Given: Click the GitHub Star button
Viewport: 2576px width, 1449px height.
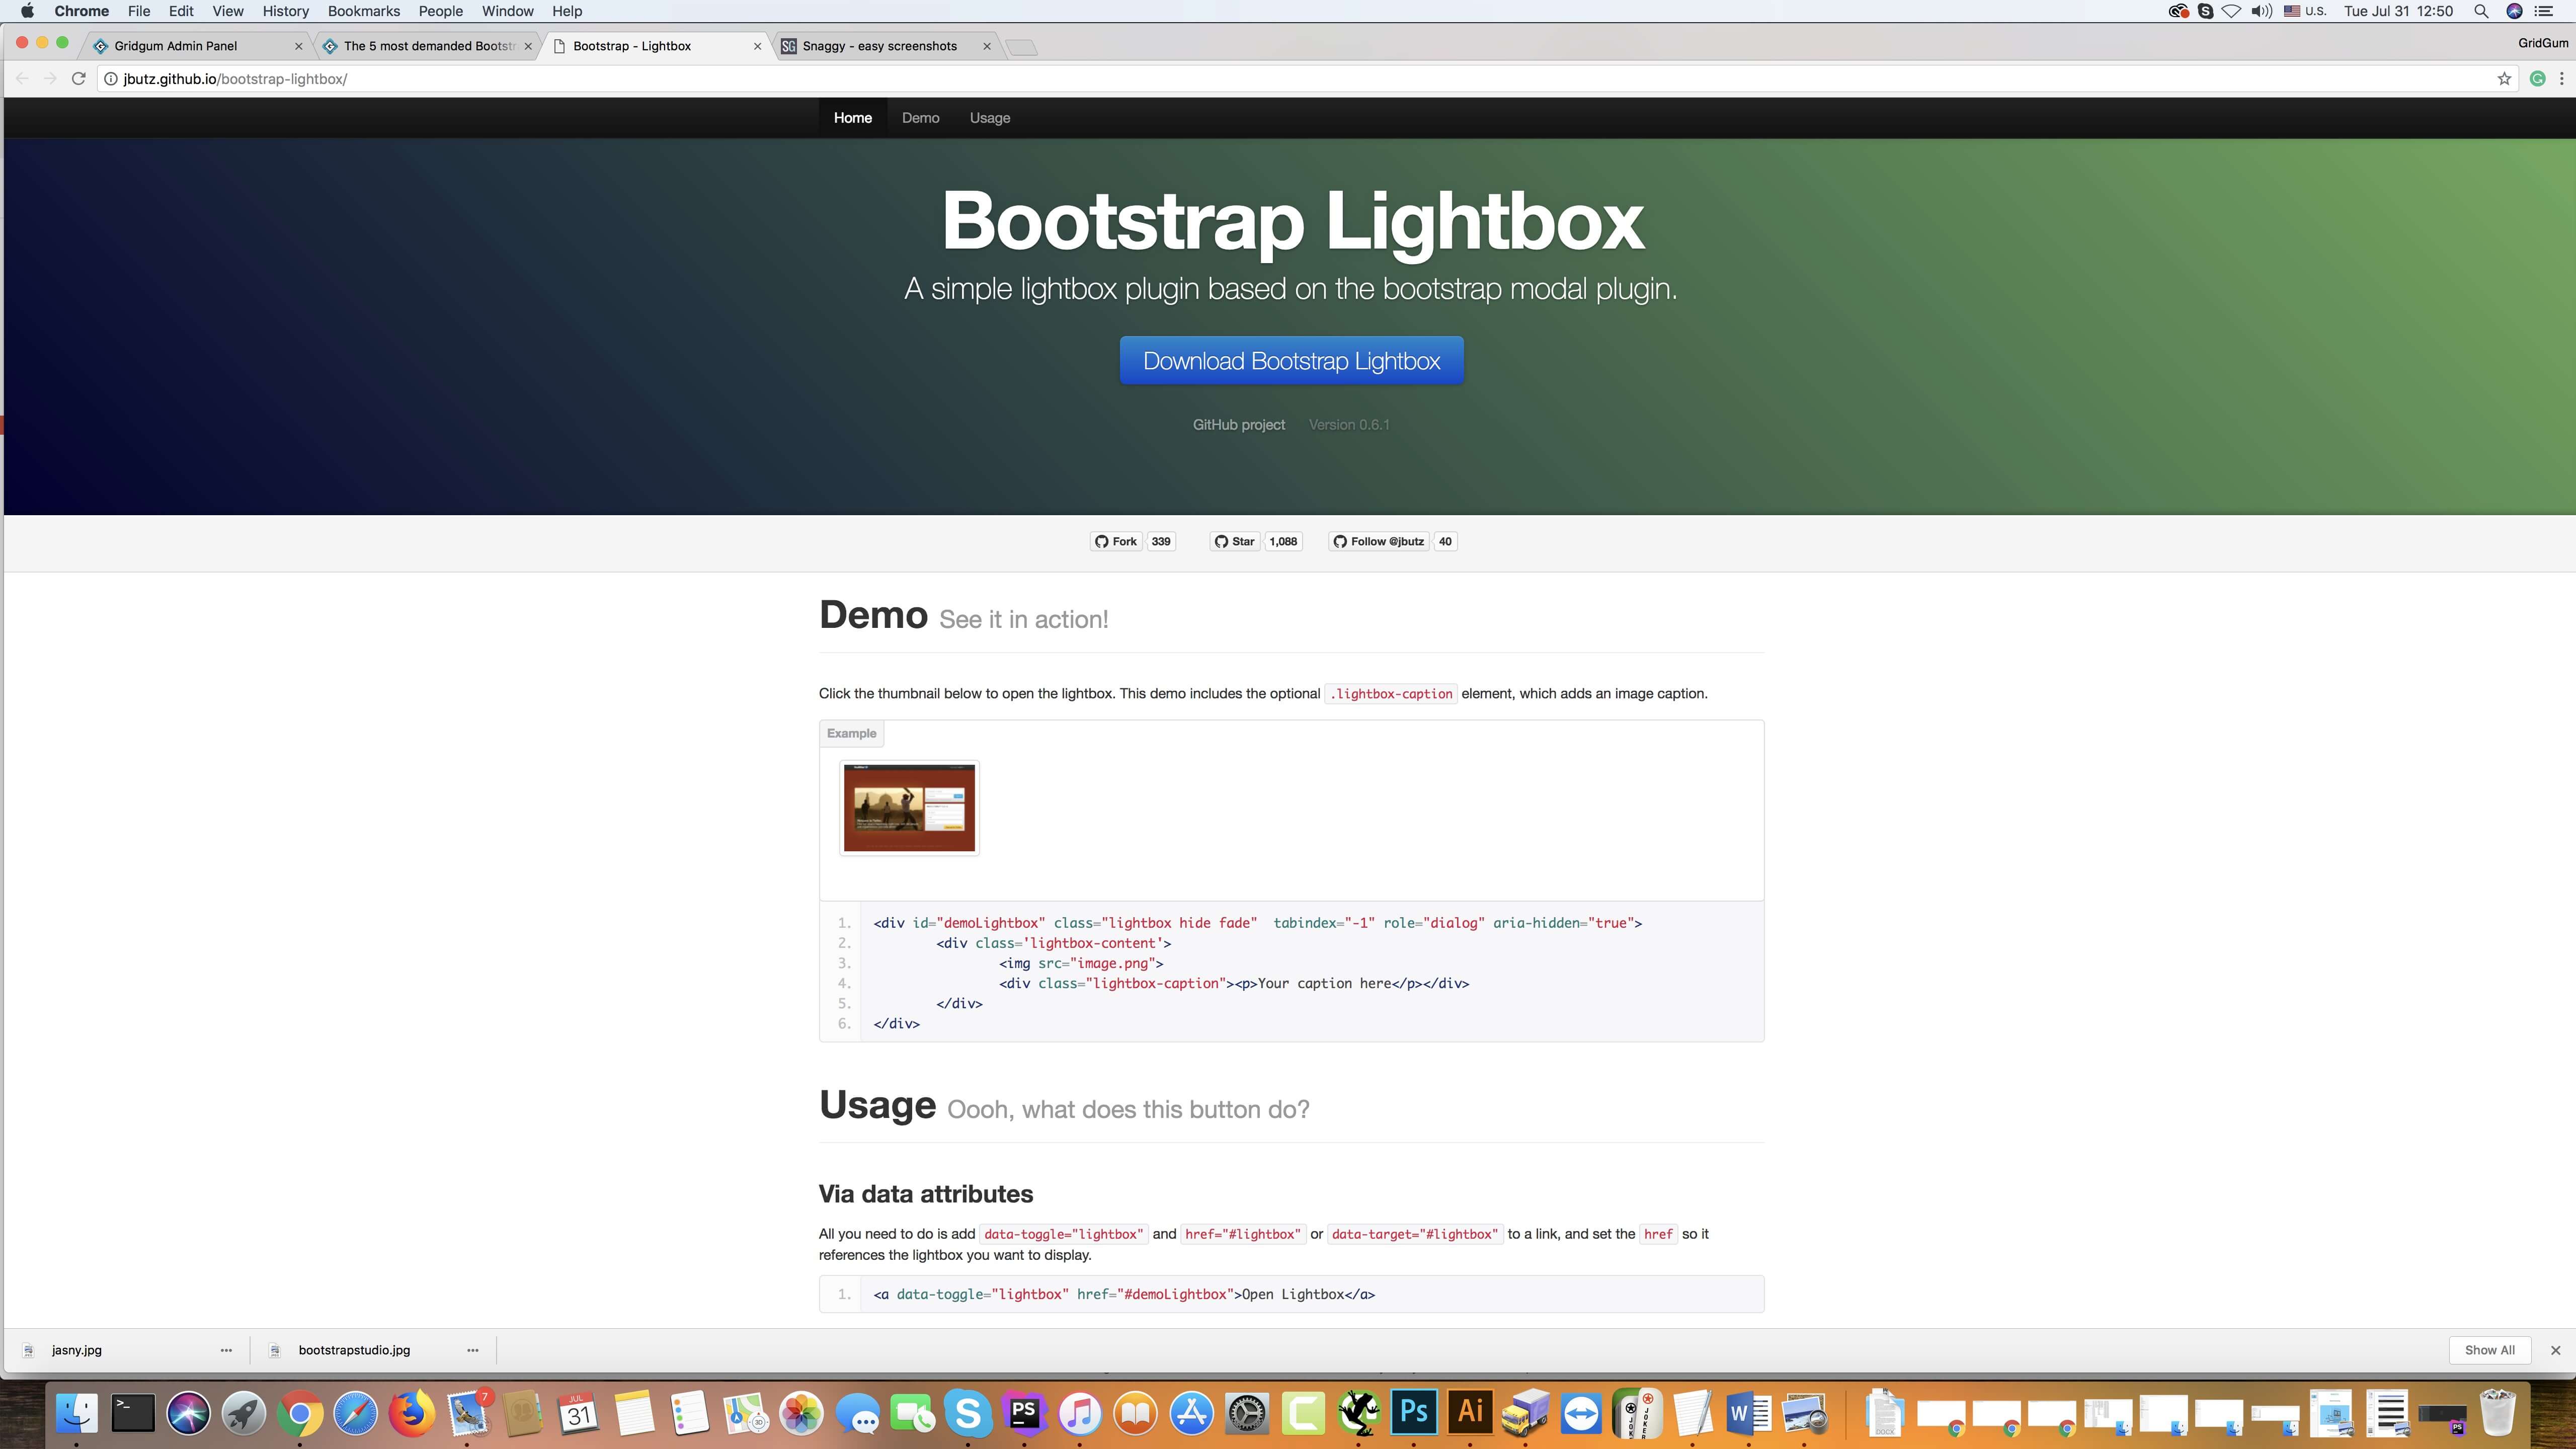Looking at the screenshot, I should pyautogui.click(x=1234, y=541).
